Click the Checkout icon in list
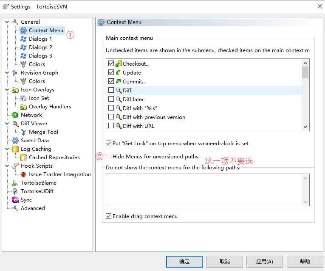The height and width of the screenshot is (271, 325). tap(119, 64)
